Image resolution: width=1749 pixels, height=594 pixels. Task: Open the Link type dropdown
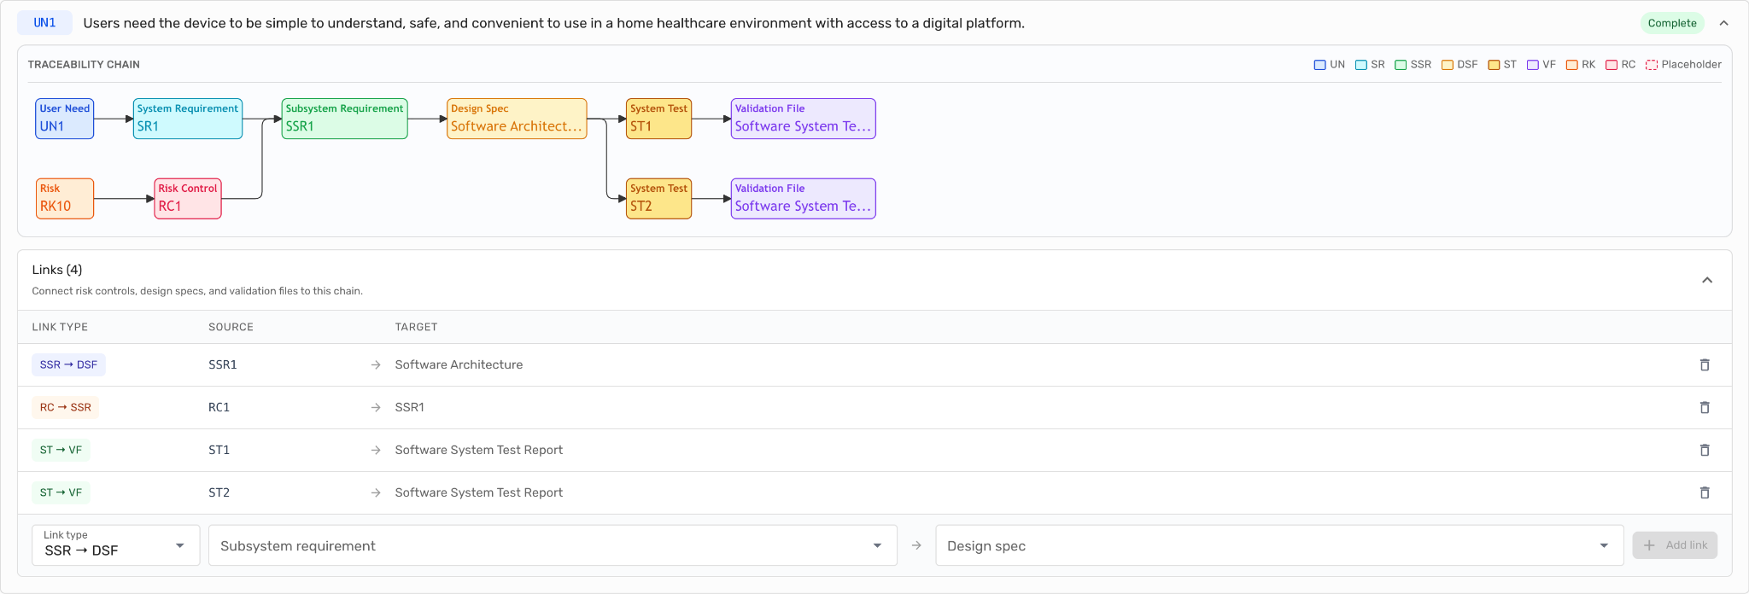(x=116, y=545)
